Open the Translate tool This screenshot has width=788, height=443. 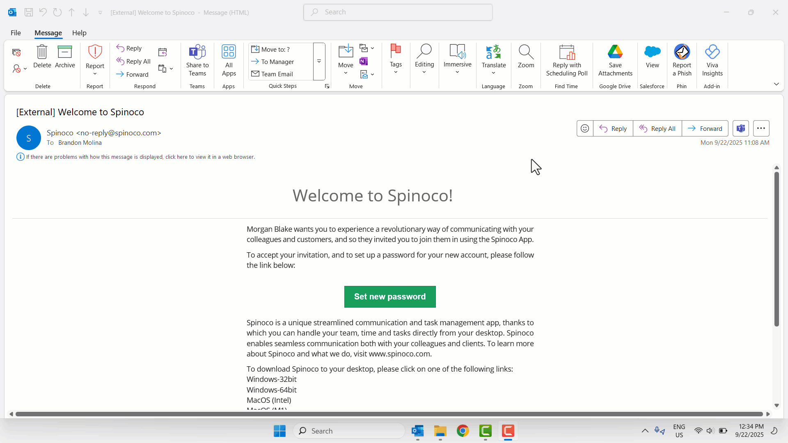pos(493,53)
